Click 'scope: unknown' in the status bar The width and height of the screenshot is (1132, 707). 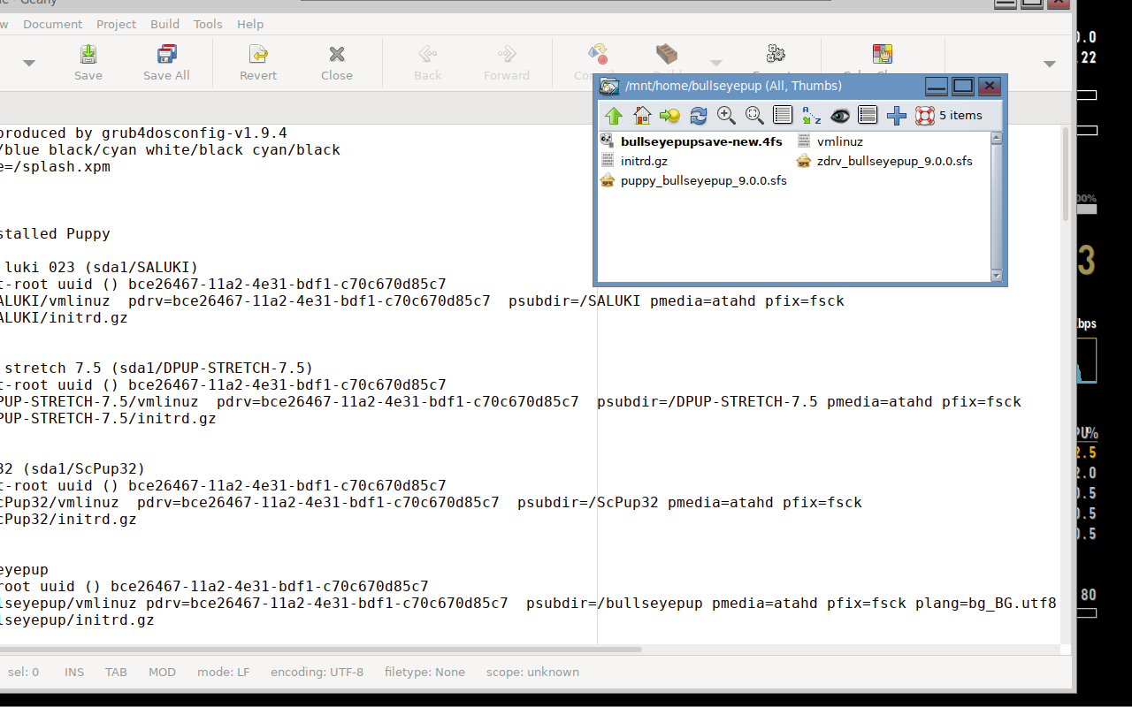532,672
